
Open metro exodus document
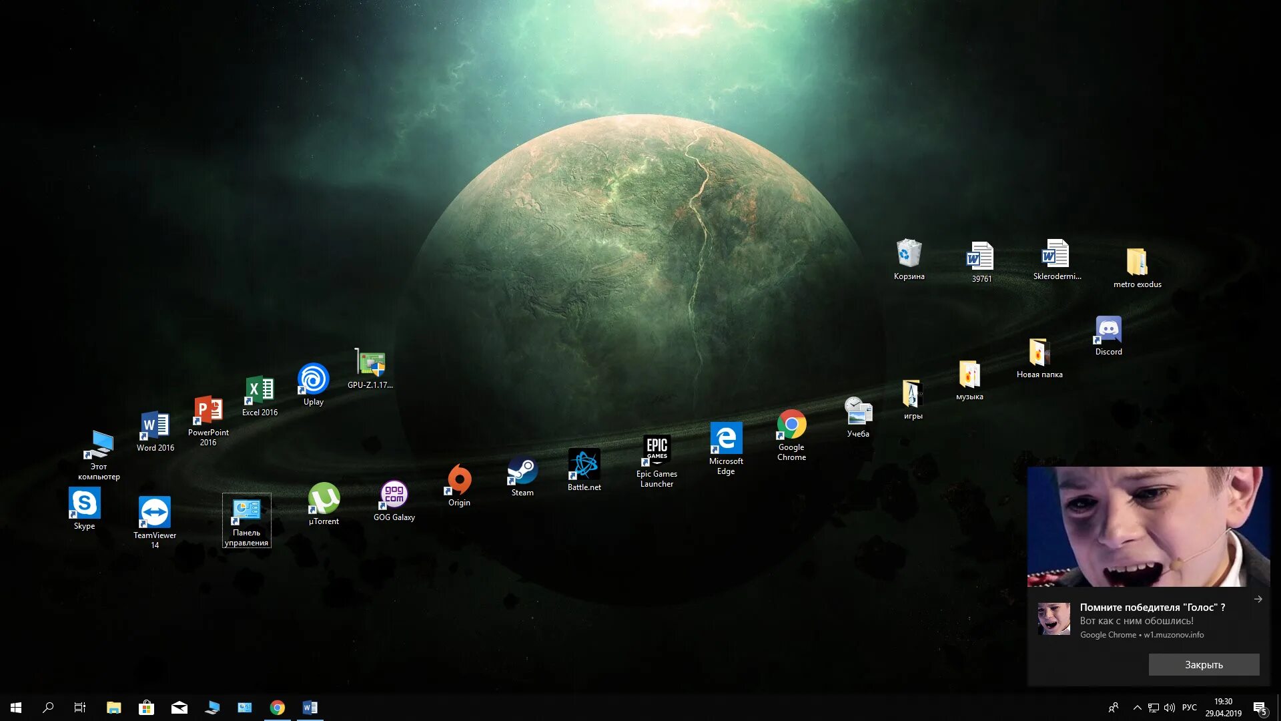(1137, 263)
